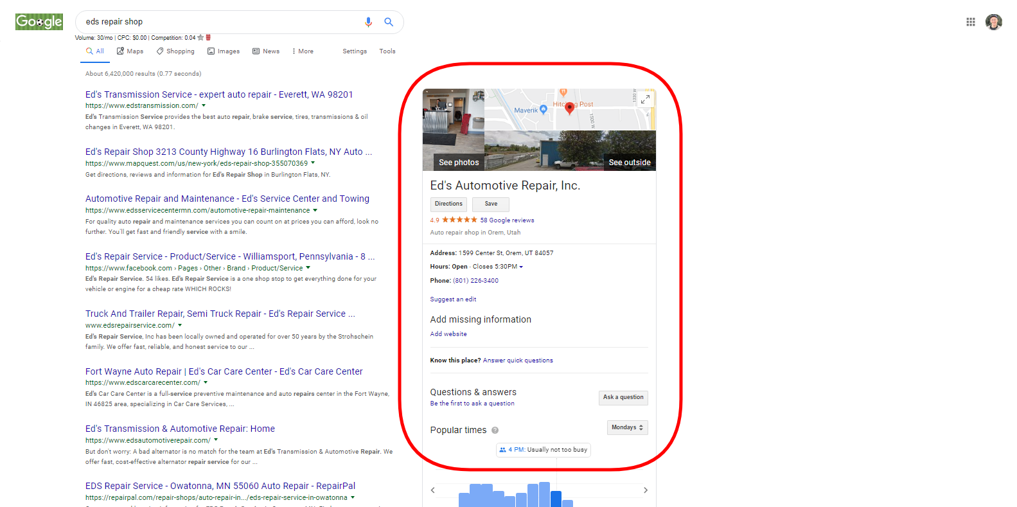Open the 58 Google reviews link
The width and height of the screenshot is (1017, 507).
[508, 220]
